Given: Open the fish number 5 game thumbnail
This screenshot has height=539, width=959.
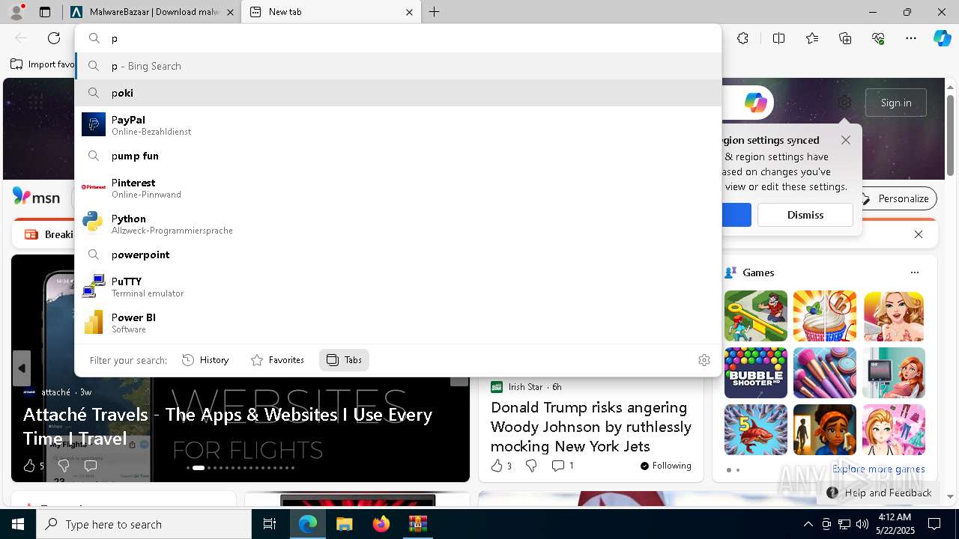Looking at the screenshot, I should pyautogui.click(x=755, y=430).
